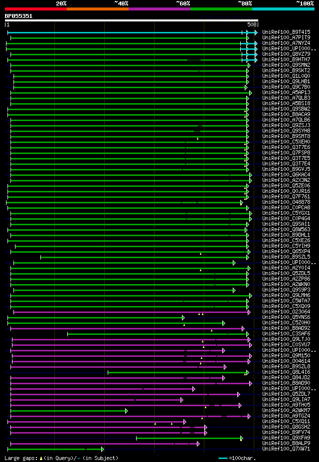The width and height of the screenshot is (319, 462).
Task: Select the UniRef100_A5AP13 label
Action: [x=286, y=93]
